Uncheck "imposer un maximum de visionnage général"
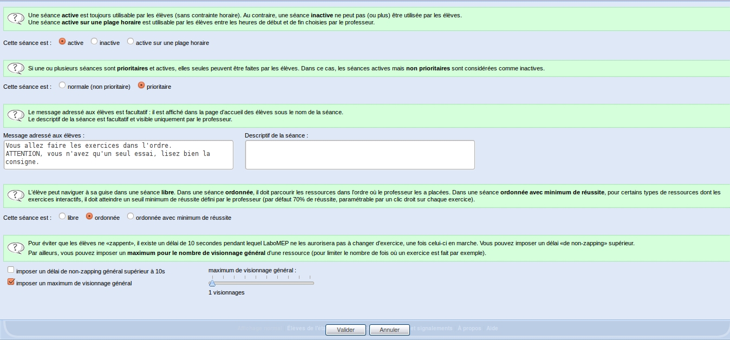The image size is (730, 340). [x=11, y=282]
